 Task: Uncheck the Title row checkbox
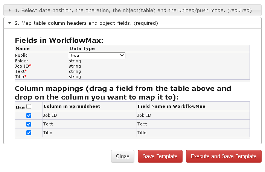[29, 133]
